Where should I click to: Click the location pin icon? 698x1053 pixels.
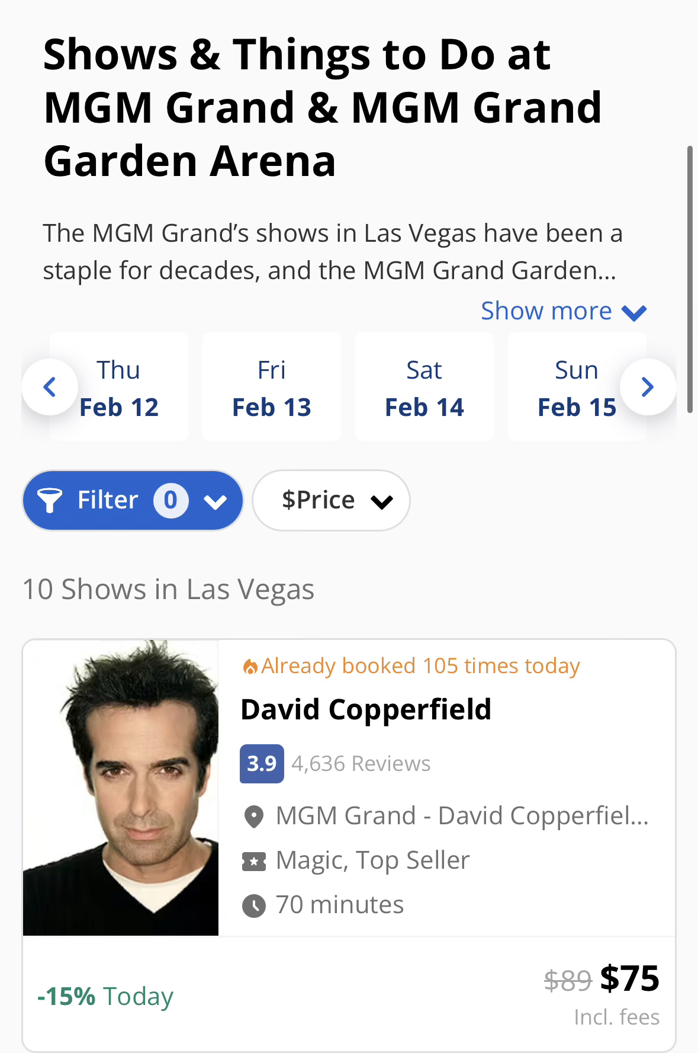click(x=254, y=817)
